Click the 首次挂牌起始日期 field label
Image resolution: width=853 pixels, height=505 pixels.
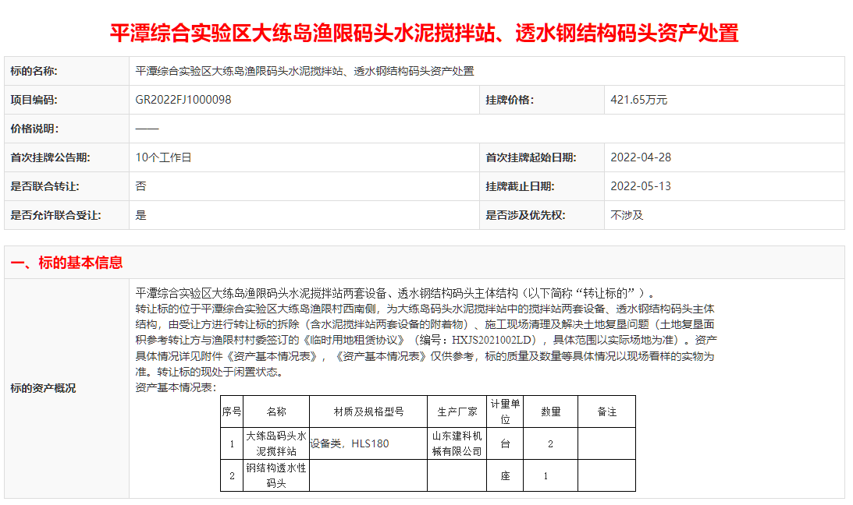pyautogui.click(x=531, y=157)
